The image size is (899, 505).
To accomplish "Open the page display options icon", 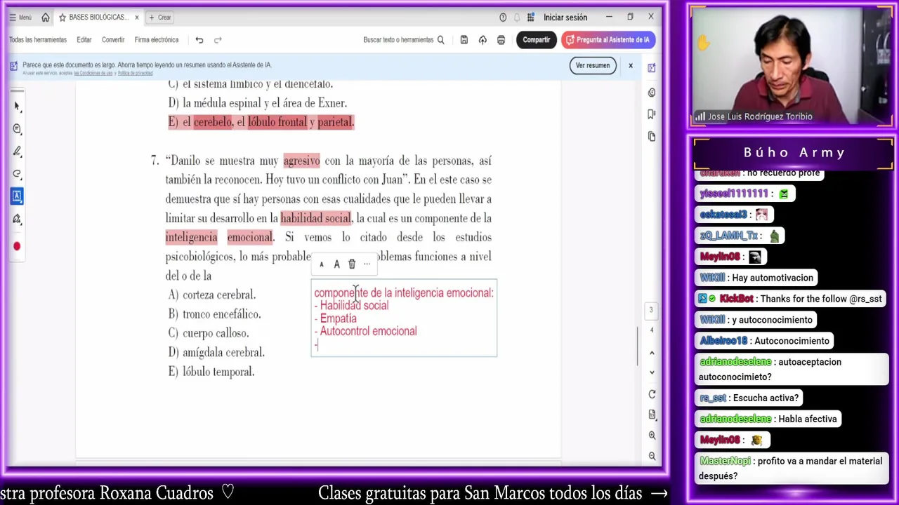I will click(x=652, y=415).
